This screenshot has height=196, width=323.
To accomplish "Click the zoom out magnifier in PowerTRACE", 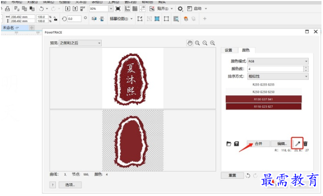I will (x=205, y=43).
